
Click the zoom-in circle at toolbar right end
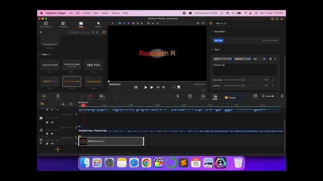(x=282, y=96)
